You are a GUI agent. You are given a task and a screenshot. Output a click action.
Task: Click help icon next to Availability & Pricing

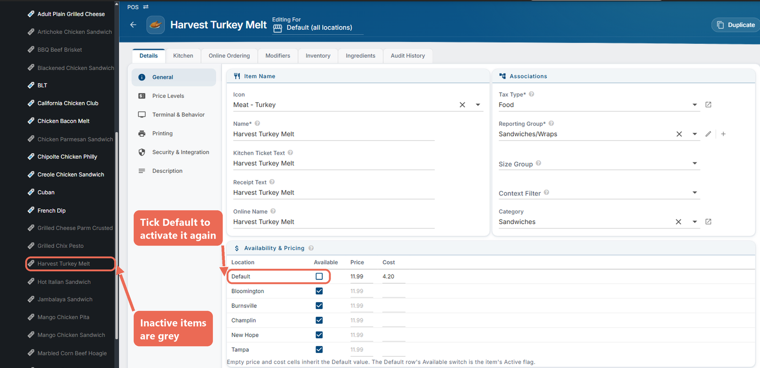tap(311, 248)
